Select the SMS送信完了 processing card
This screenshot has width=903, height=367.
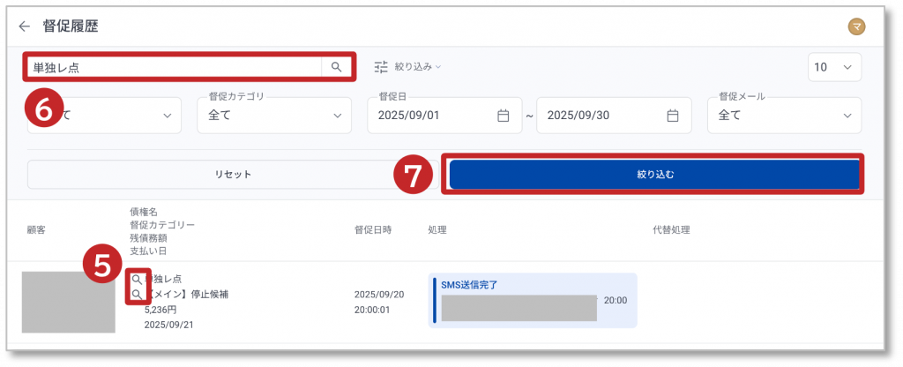532,300
